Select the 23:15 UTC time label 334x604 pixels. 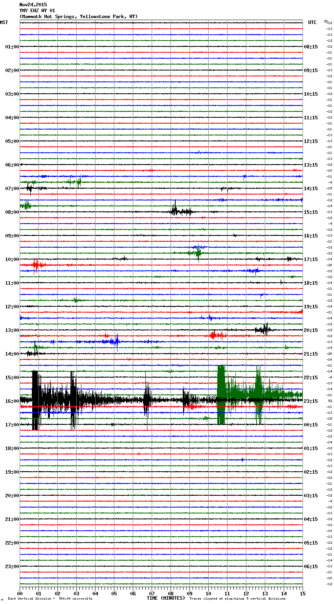tap(311, 401)
